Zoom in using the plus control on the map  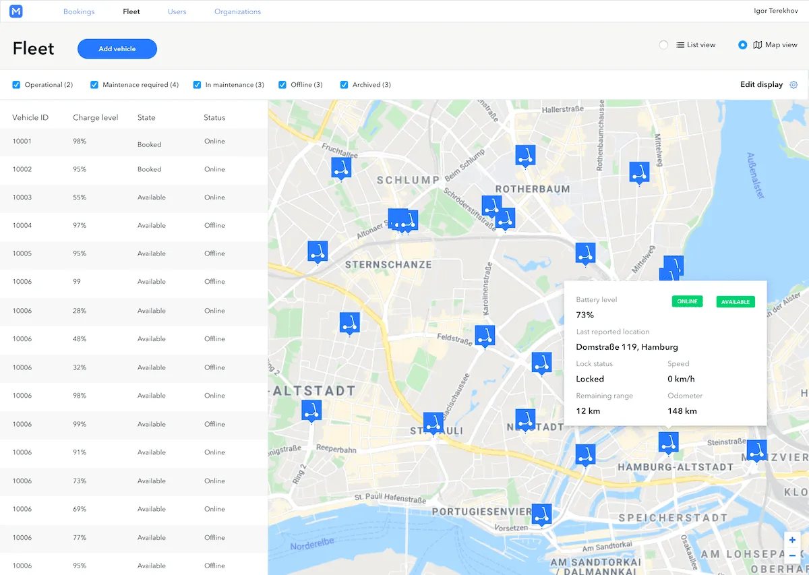[792, 539]
